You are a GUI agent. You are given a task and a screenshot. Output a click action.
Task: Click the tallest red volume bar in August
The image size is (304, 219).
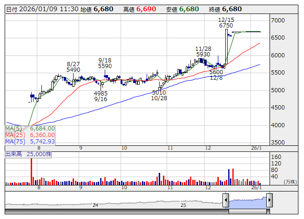point(32,171)
